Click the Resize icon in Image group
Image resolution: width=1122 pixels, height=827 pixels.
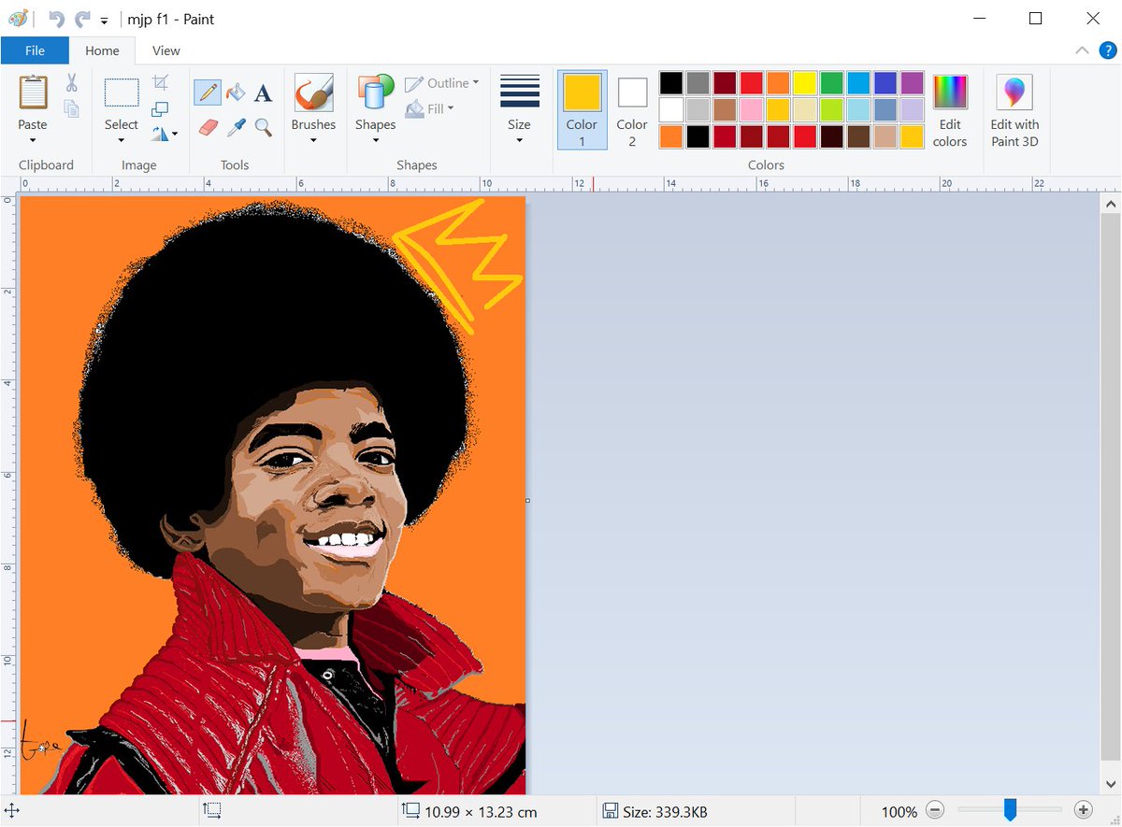(x=160, y=108)
